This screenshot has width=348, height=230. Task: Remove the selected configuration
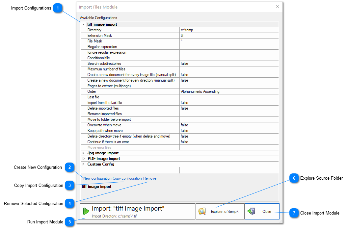coord(149,178)
